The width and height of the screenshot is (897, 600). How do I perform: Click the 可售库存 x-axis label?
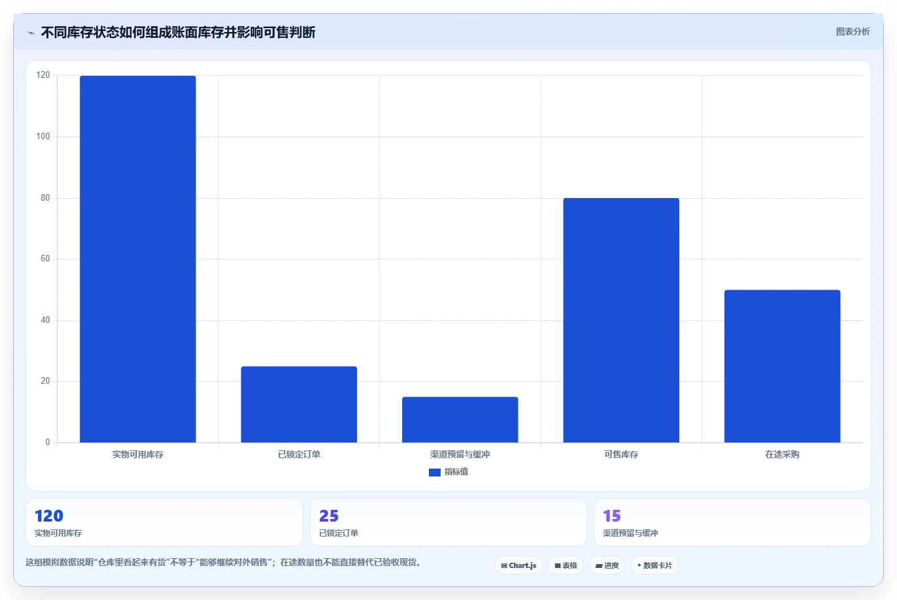621,454
